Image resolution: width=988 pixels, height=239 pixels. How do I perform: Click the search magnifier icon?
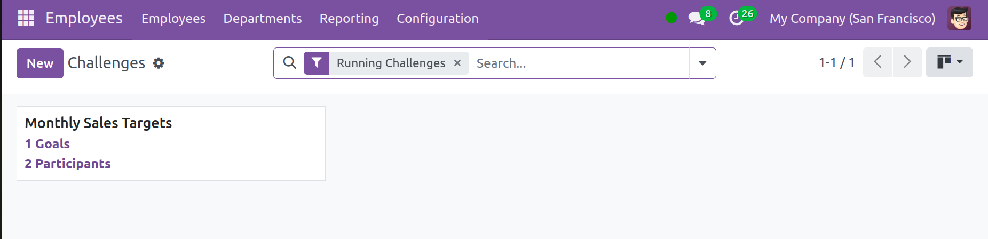pyautogui.click(x=289, y=63)
